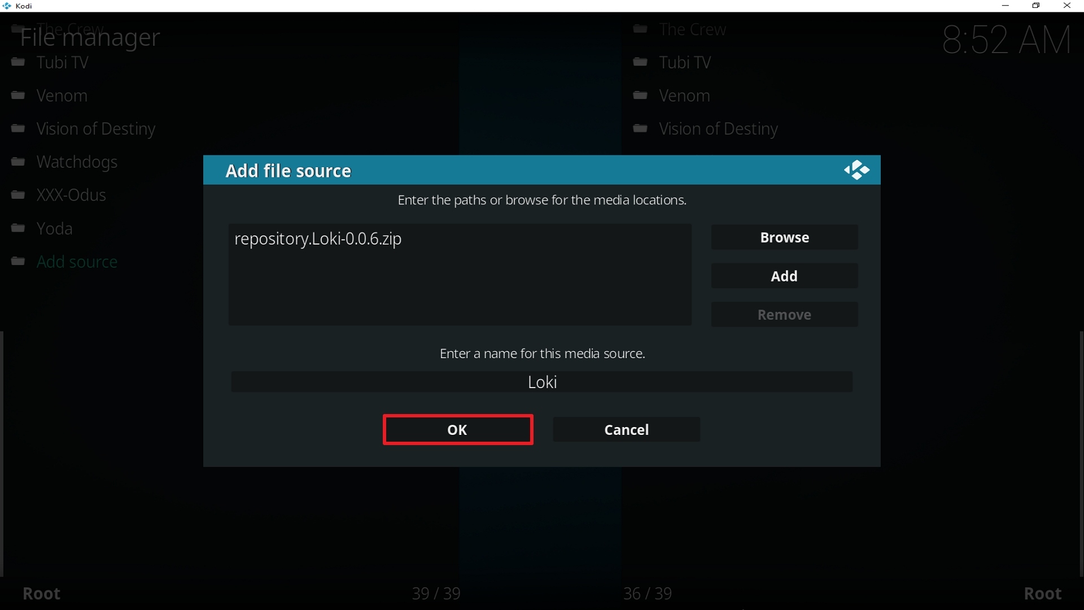Open XXX-Odus source in left pane
The width and height of the screenshot is (1084, 610).
coord(72,195)
